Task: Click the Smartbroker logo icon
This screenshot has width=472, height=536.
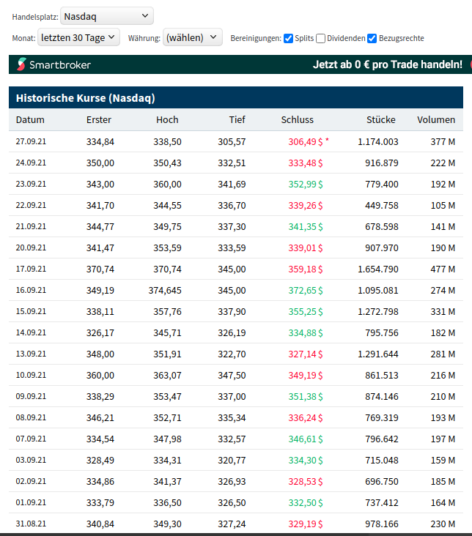Action: coord(21,64)
